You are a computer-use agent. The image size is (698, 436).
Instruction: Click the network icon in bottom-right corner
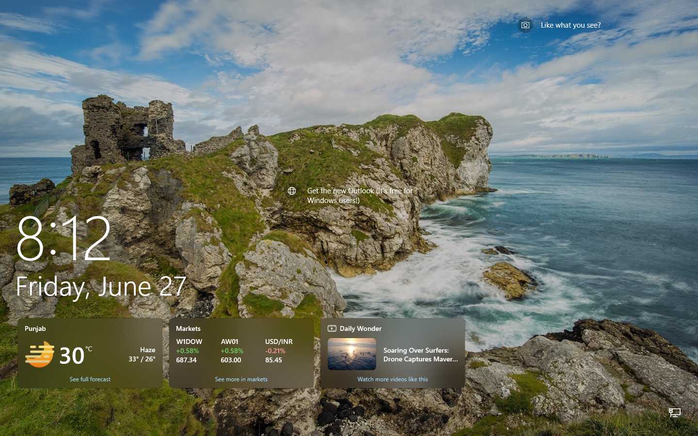[x=675, y=412]
